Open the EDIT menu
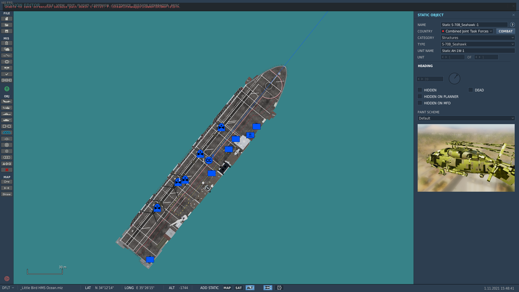This screenshot has width=519, height=292. click(x=71, y=5)
